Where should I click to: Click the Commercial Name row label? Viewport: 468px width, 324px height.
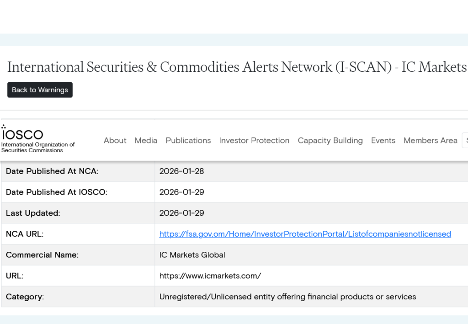[42, 255]
